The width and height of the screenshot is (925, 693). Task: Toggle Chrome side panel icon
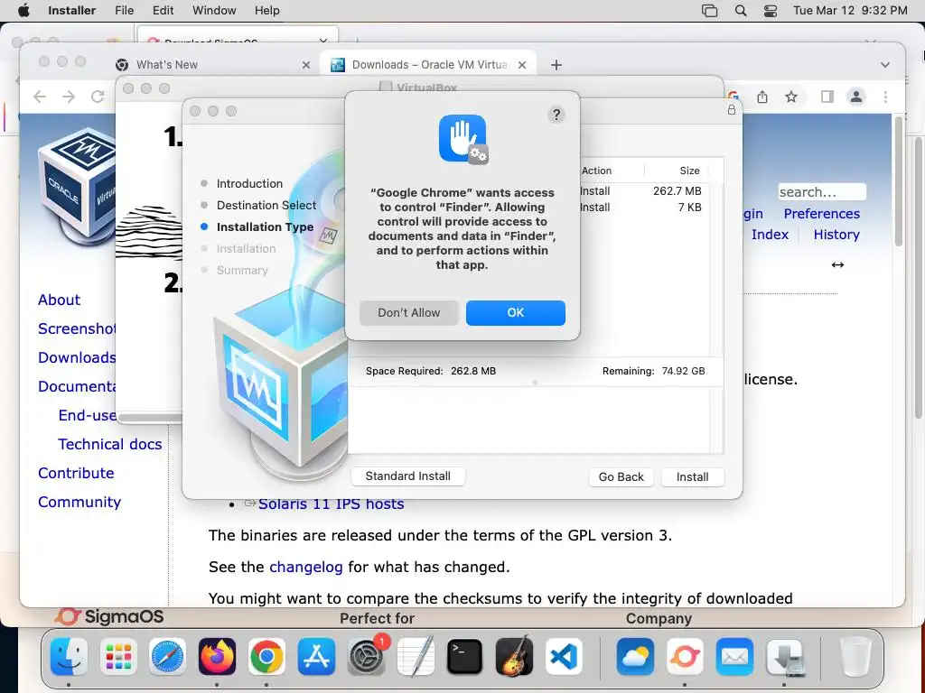click(827, 97)
